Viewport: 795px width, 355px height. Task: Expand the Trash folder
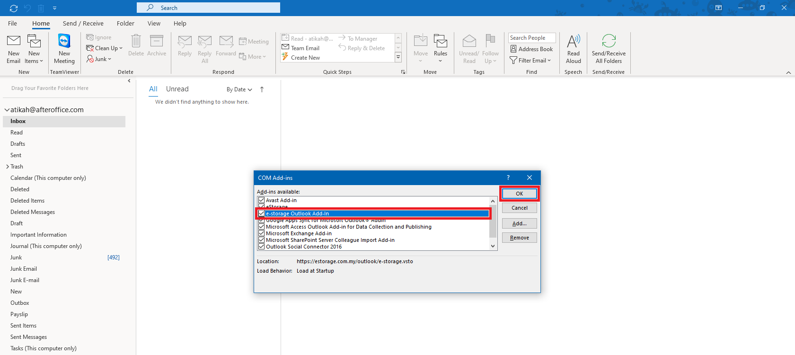click(8, 167)
